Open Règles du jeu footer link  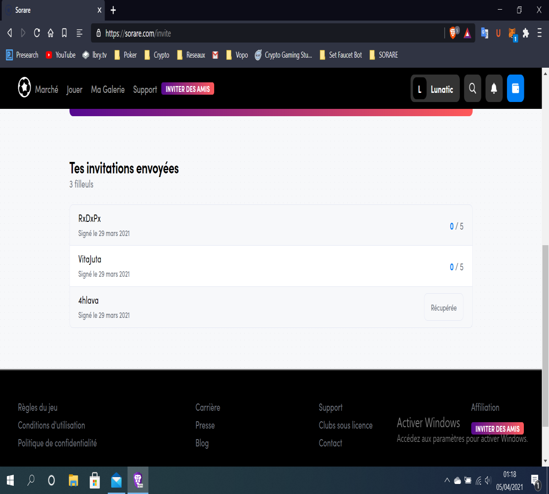click(x=38, y=408)
